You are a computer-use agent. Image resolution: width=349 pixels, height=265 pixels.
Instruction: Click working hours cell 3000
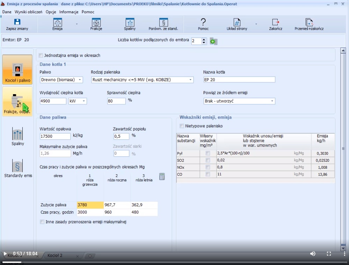coord(90,212)
